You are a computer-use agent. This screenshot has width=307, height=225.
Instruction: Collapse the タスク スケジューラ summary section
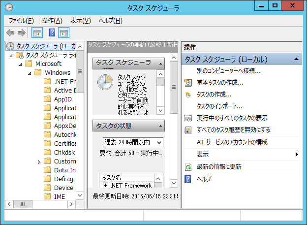tap(160, 64)
